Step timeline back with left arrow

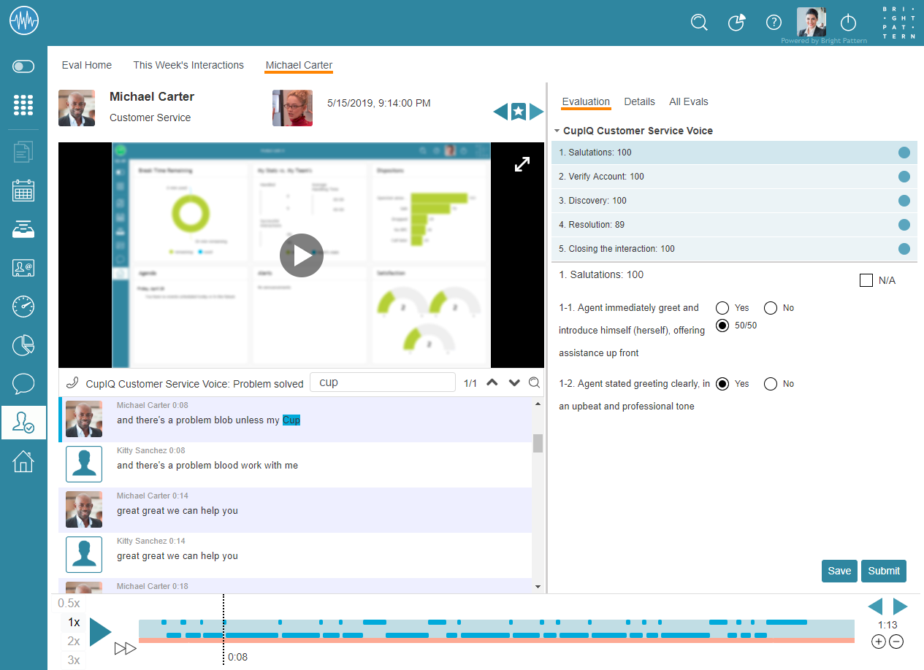coord(875,607)
